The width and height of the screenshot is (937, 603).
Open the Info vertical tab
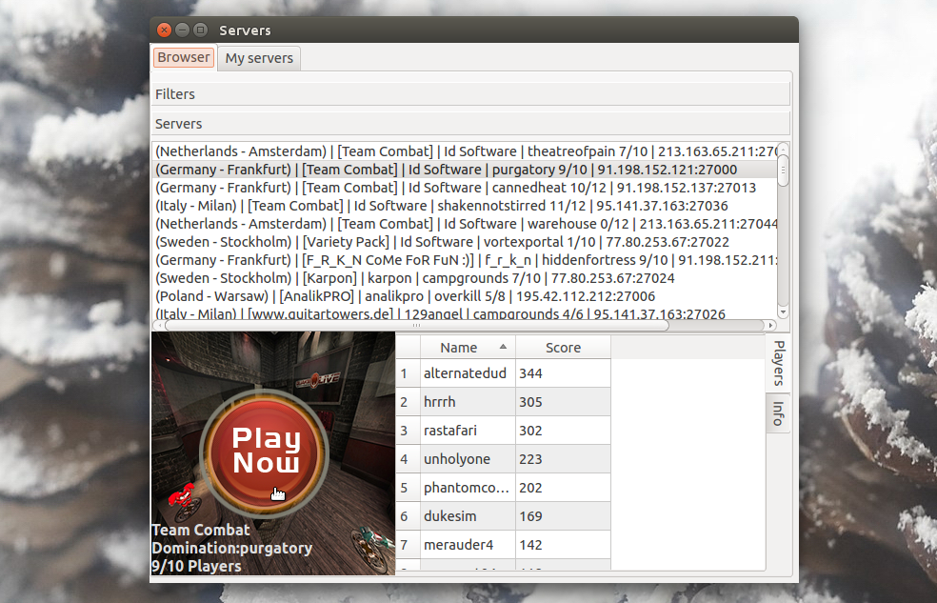(x=778, y=413)
